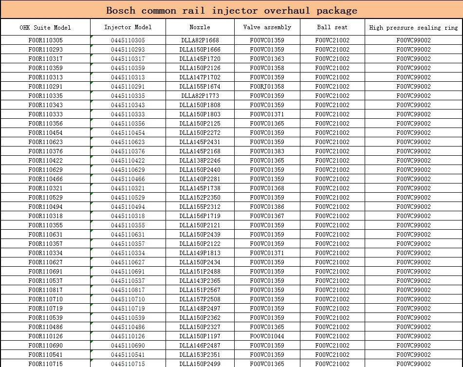The image size is (463, 367).
Task: Click the 'Ball seat' column header
Action: [332, 27]
